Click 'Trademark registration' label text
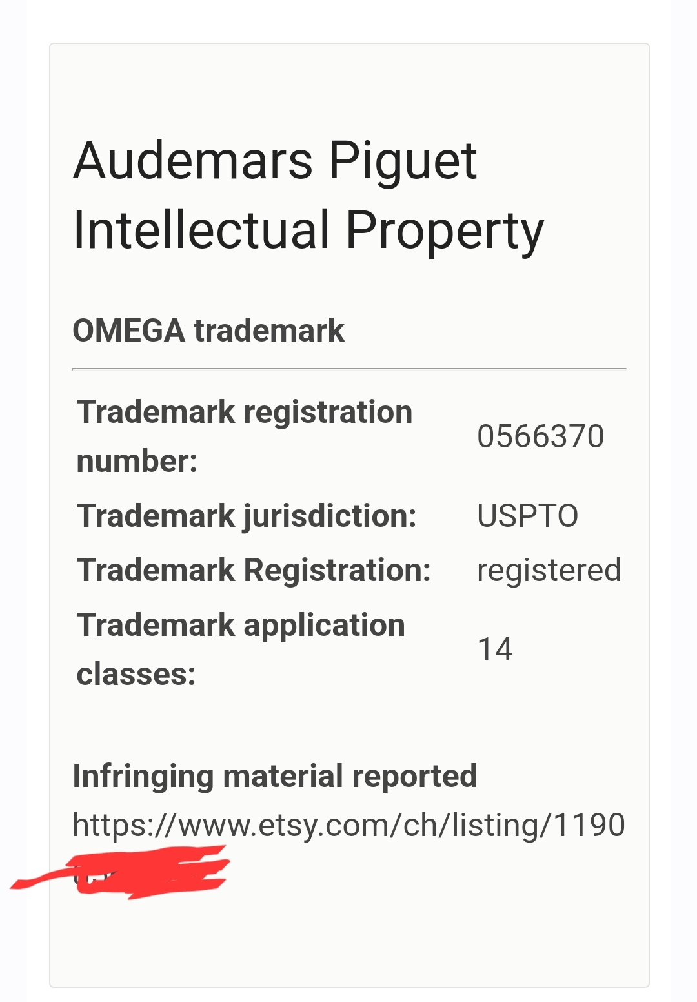Viewport: 697px width, 1002px height. (244, 412)
